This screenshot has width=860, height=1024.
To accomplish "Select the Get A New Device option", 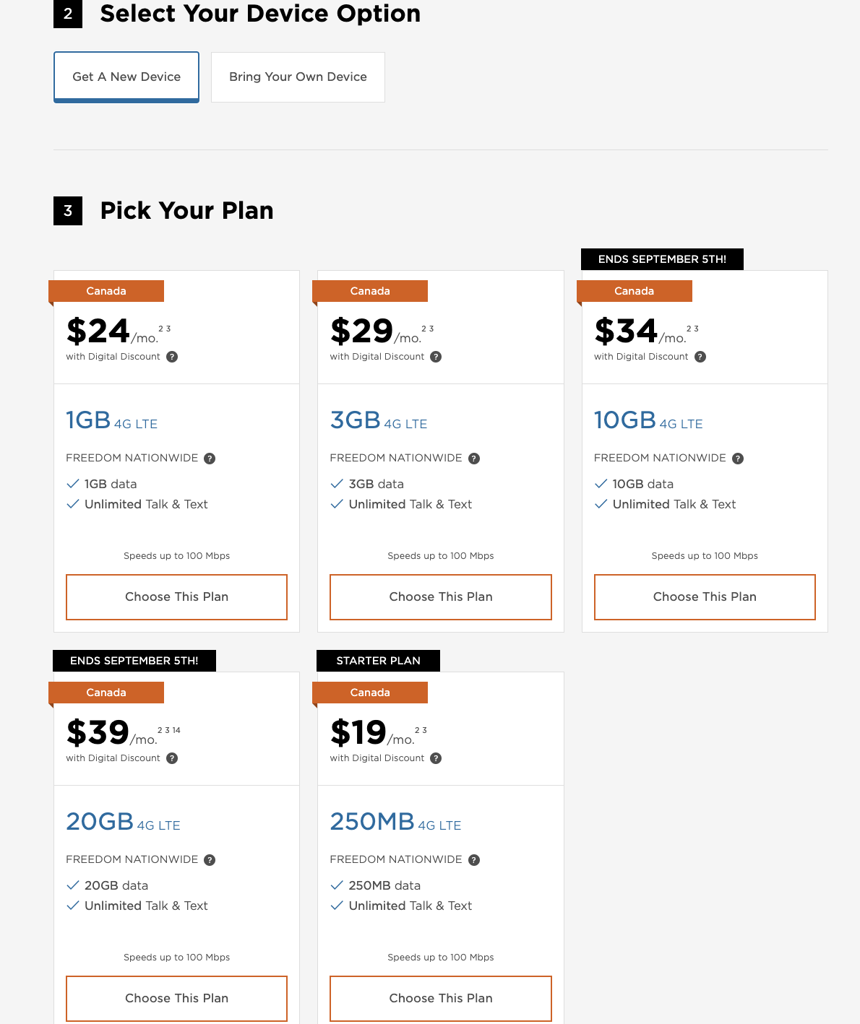I will coord(126,77).
